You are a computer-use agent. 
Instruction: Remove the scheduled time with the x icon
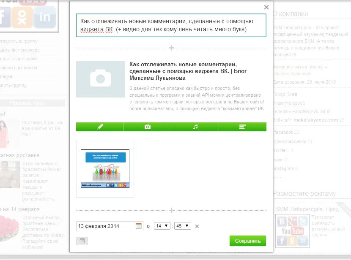197,226
